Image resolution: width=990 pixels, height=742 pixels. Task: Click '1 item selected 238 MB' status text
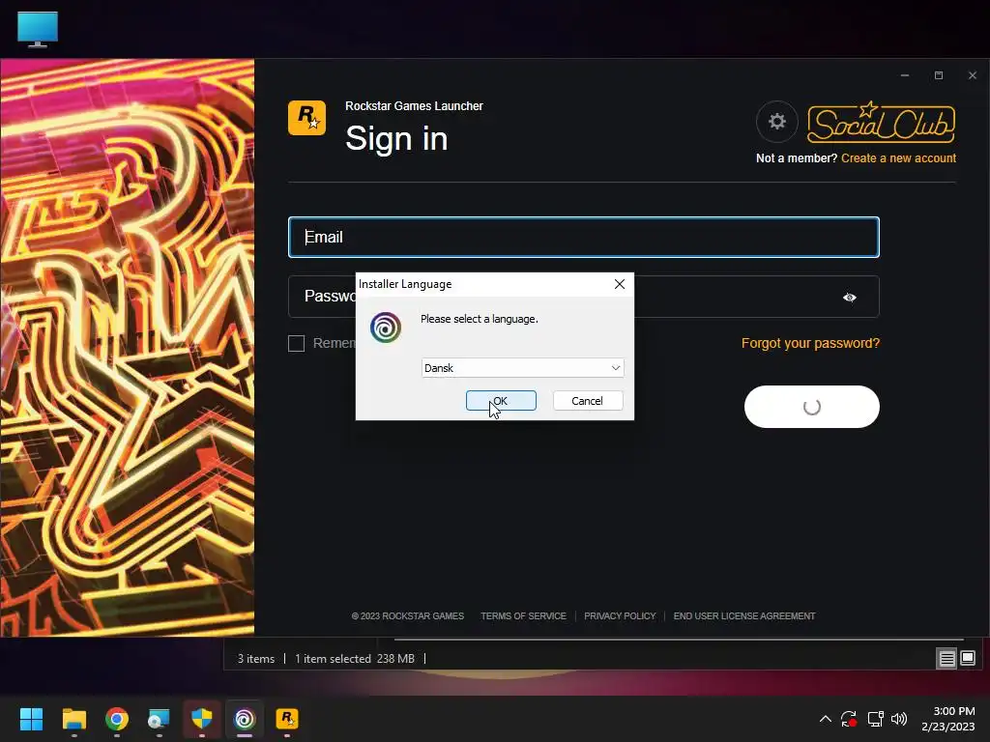(x=355, y=659)
